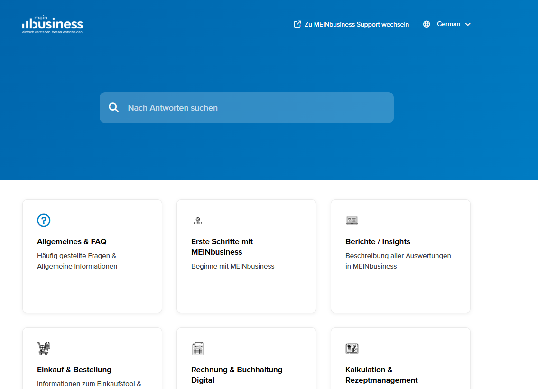
Task: Open Erste Schritte mit MEINbusiness category
Action: [246, 256]
